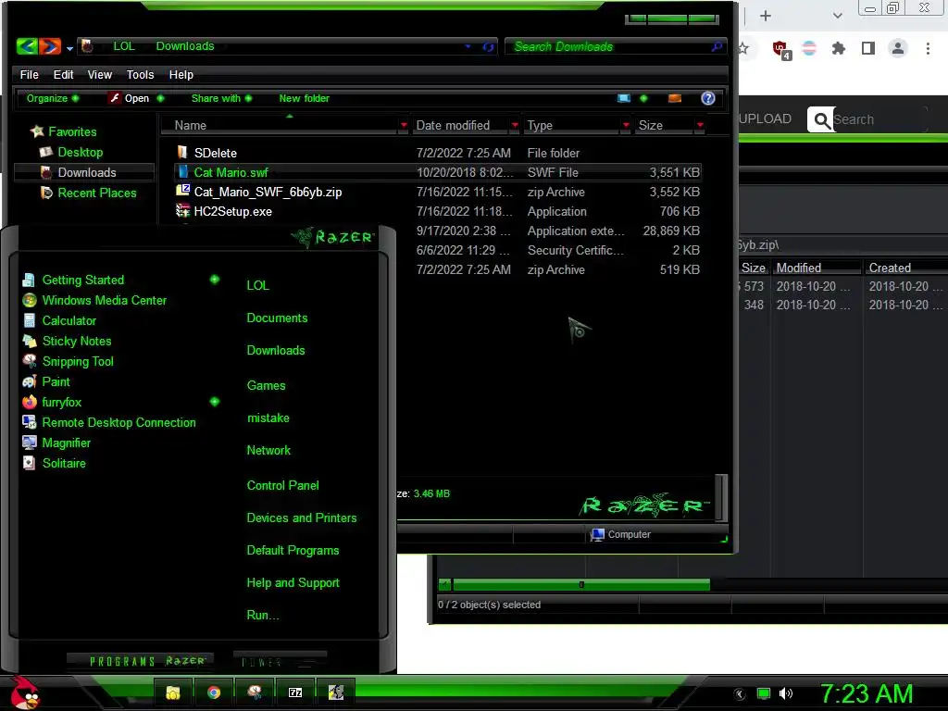The image size is (948, 711).
Task: Open the View menu
Action: pyautogui.click(x=100, y=74)
